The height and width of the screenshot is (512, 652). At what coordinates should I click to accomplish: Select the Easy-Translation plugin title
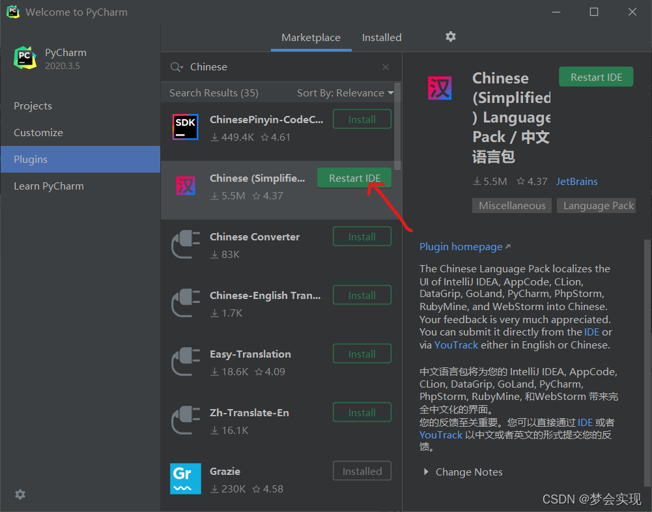250,354
